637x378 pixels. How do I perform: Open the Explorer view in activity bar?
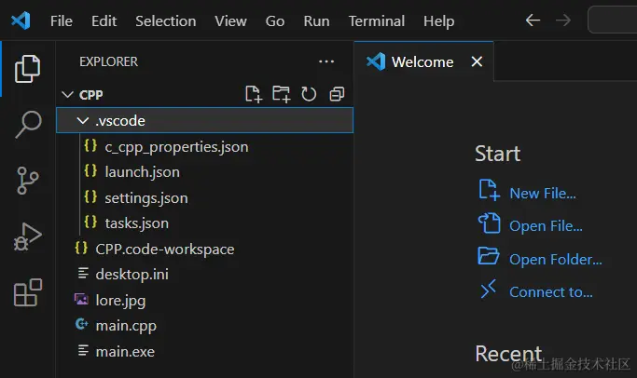click(28, 69)
